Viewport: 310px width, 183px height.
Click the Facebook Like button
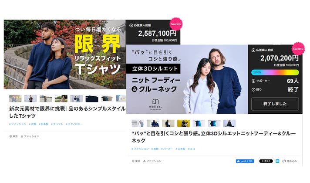[x=245, y=161]
